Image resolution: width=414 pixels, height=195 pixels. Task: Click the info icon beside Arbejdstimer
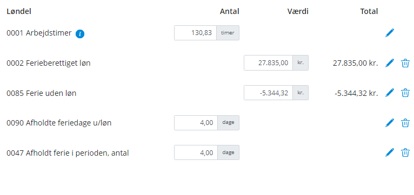pyautogui.click(x=80, y=34)
